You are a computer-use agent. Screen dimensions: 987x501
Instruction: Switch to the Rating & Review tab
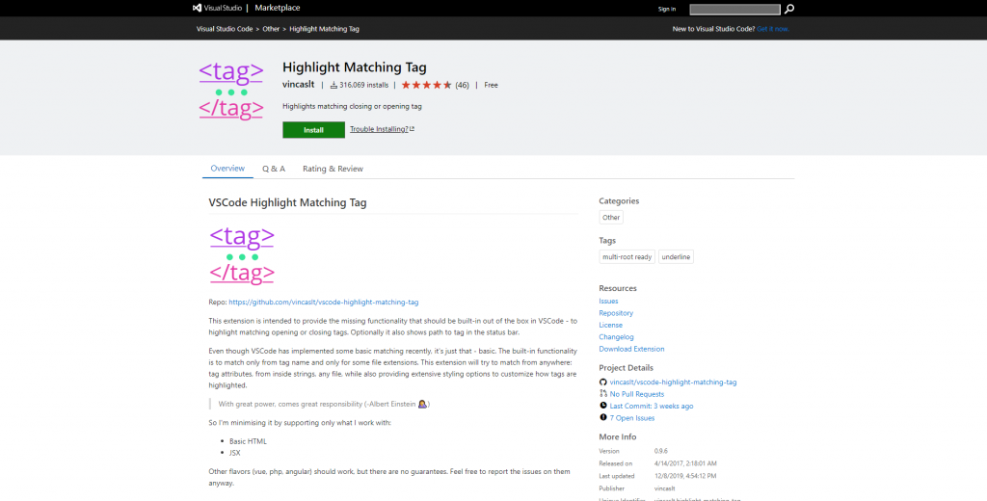pyautogui.click(x=333, y=169)
